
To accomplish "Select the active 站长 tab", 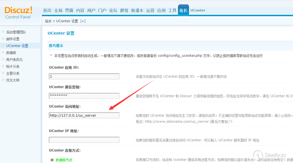I will pyautogui.click(x=183, y=10).
